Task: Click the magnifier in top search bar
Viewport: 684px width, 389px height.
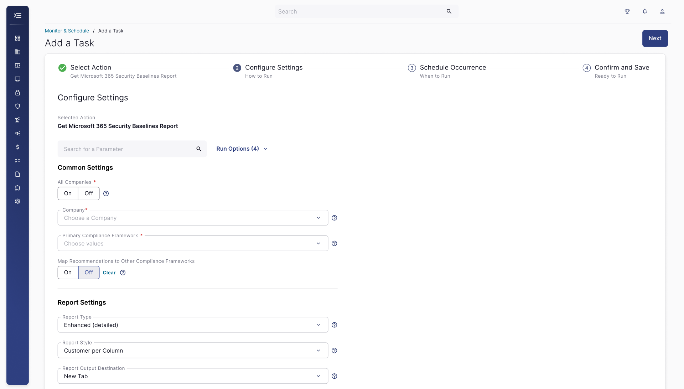Action: coord(449,11)
